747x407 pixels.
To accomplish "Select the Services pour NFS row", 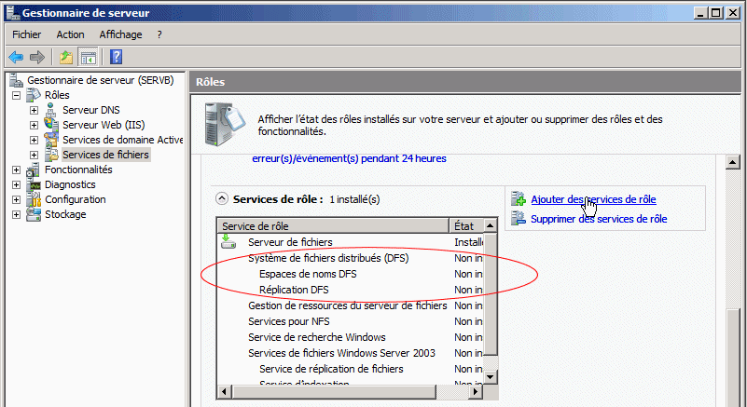I will coord(350,321).
